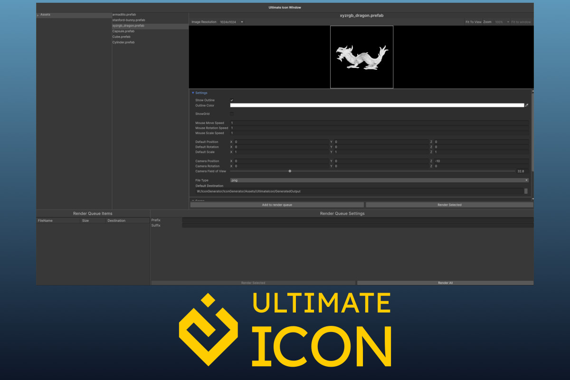Click the Default Rotation Y field
570x380 pixels.
381,147
